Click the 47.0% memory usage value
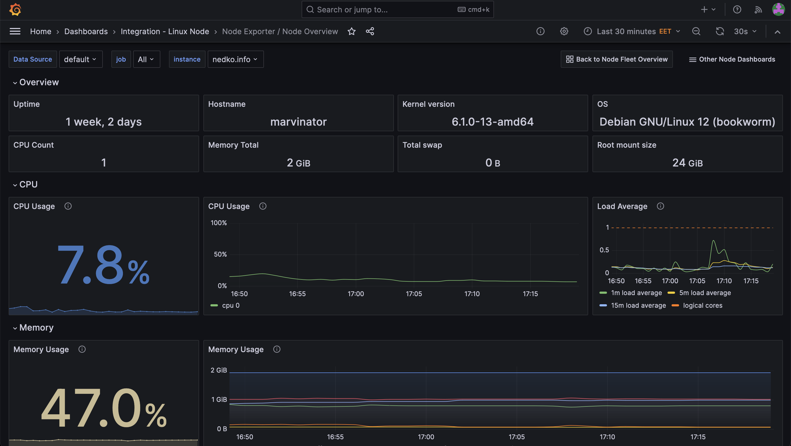Image resolution: width=791 pixels, height=446 pixels. [104, 408]
